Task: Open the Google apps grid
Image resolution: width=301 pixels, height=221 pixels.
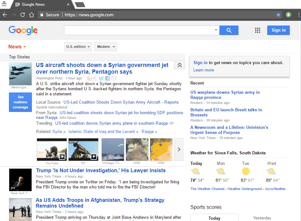Action: point(258,30)
